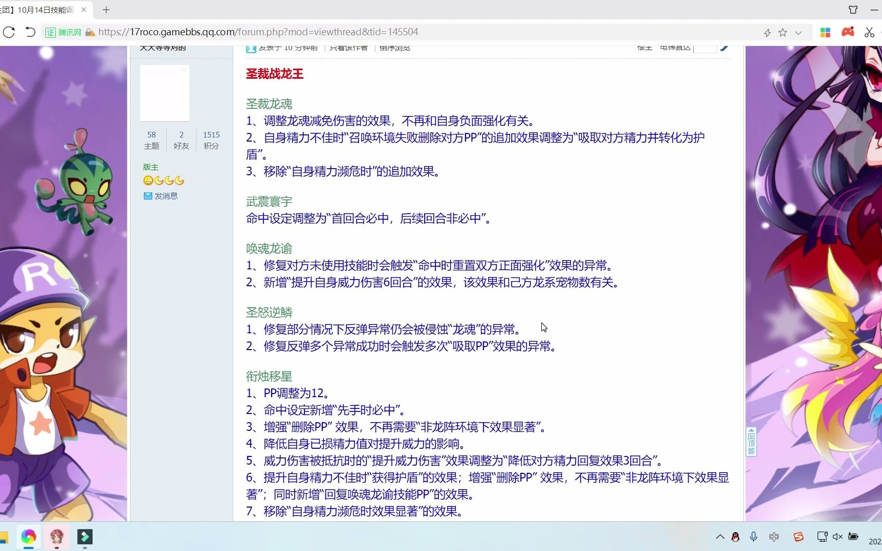
Task: Click the skill heading 圣怒逆鳞
Action: coord(269,312)
